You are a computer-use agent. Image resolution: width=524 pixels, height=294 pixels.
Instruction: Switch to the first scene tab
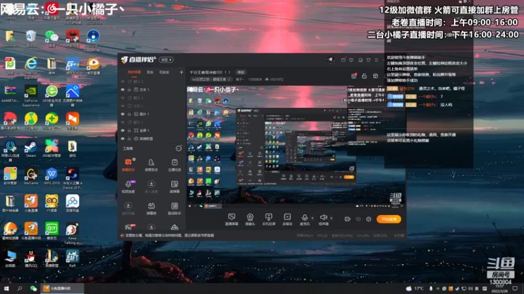click(x=134, y=72)
